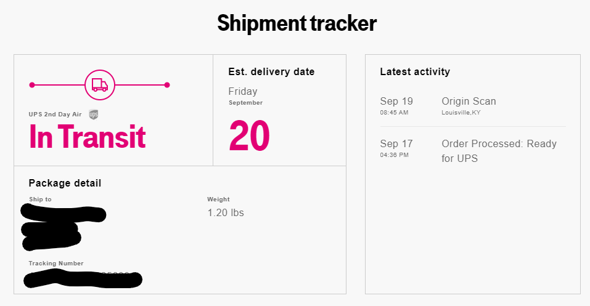The width and height of the screenshot is (590, 306).
Task: Click the delivery truck icon in progress tracker
Action: pyautogui.click(x=100, y=85)
